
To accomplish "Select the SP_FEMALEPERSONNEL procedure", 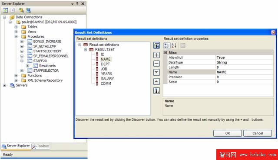I will (x=51, y=56).
